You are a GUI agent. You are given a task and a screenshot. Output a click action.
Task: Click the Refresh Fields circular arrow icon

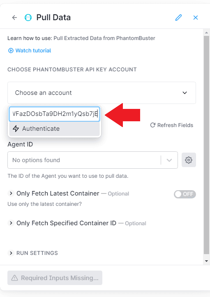[152, 125]
